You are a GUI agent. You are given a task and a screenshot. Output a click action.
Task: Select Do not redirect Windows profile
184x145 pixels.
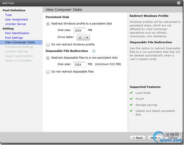[x=48, y=45]
